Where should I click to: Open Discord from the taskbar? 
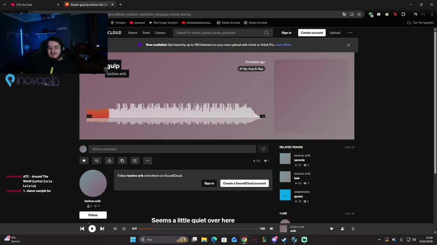click(274, 240)
